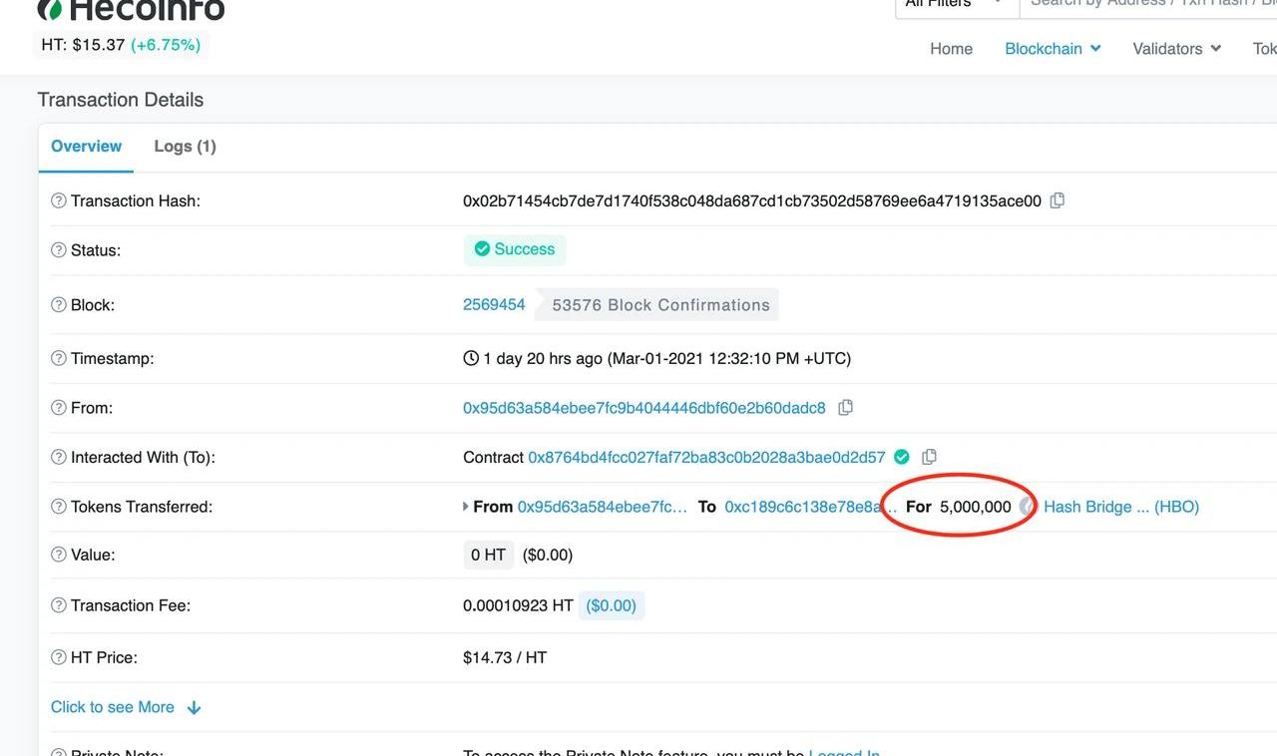Click help icon next to Status

click(x=59, y=250)
